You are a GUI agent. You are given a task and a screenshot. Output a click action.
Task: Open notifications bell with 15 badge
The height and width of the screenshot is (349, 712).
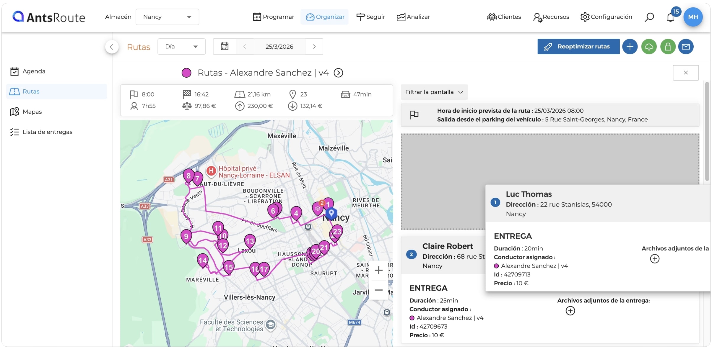click(x=671, y=17)
